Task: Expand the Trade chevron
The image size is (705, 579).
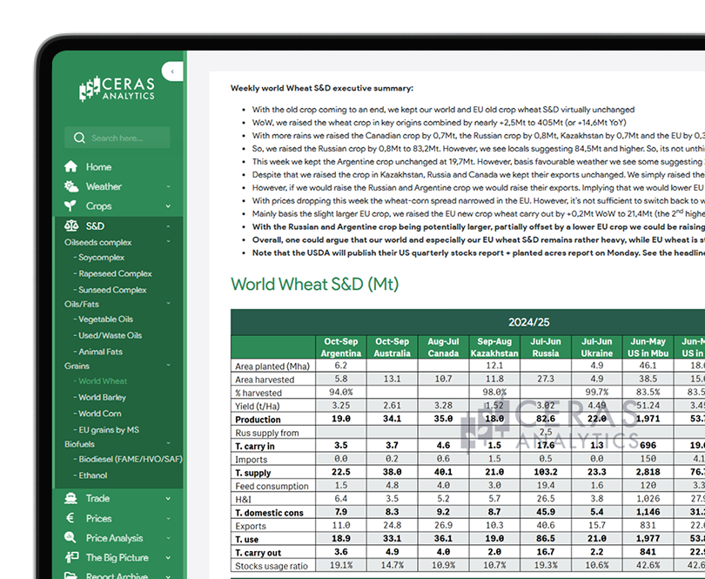Action: [168, 499]
